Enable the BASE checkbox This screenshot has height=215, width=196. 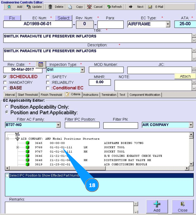point(5,88)
